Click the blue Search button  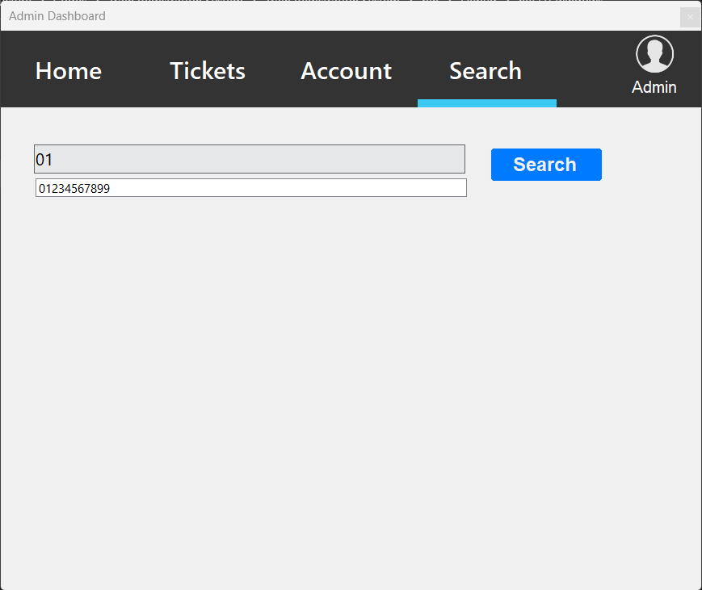(x=546, y=164)
